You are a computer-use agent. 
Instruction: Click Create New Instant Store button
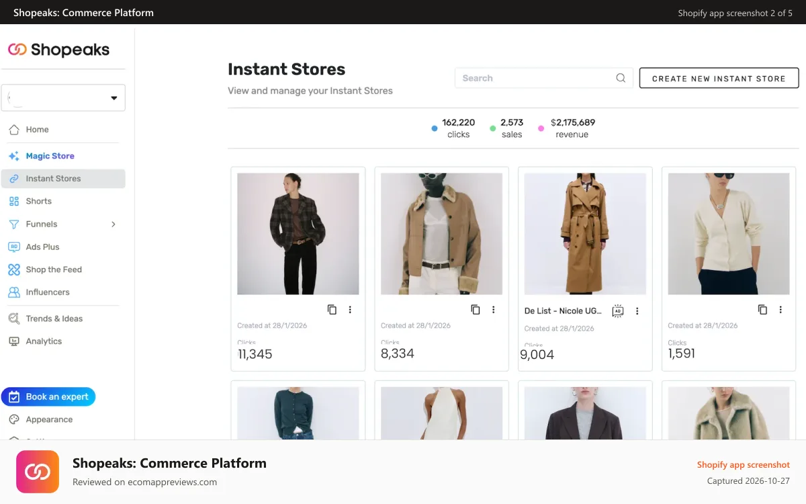tap(719, 78)
